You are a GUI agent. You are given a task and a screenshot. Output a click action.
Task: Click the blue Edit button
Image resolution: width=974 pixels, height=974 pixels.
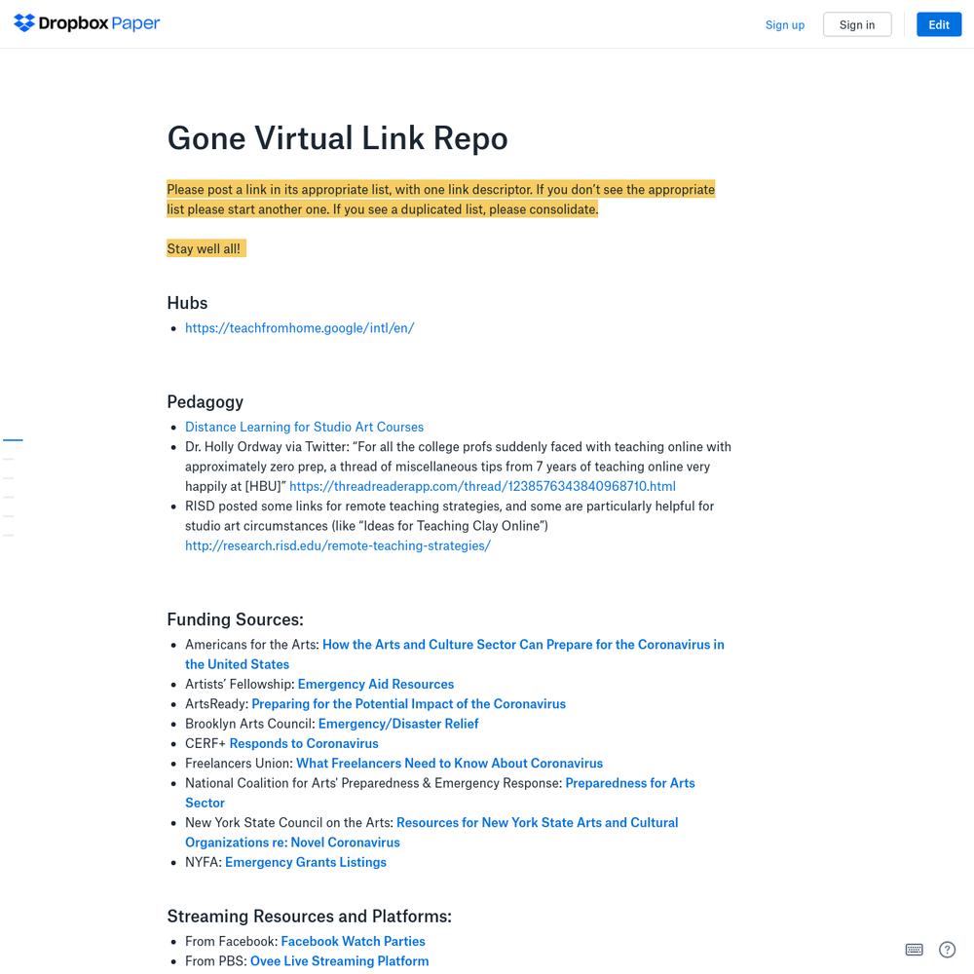(939, 25)
